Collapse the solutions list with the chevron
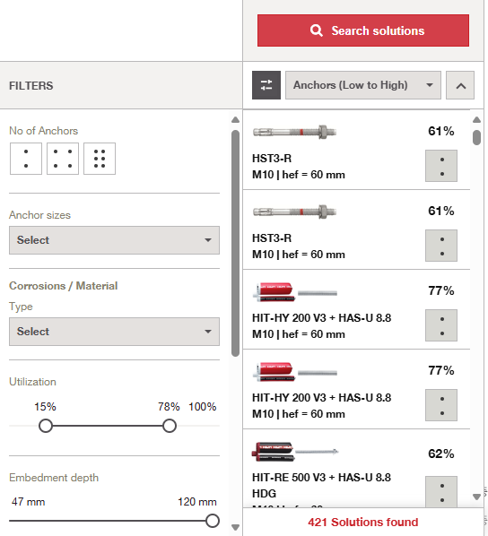Image resolution: width=488 pixels, height=536 pixels. [460, 85]
